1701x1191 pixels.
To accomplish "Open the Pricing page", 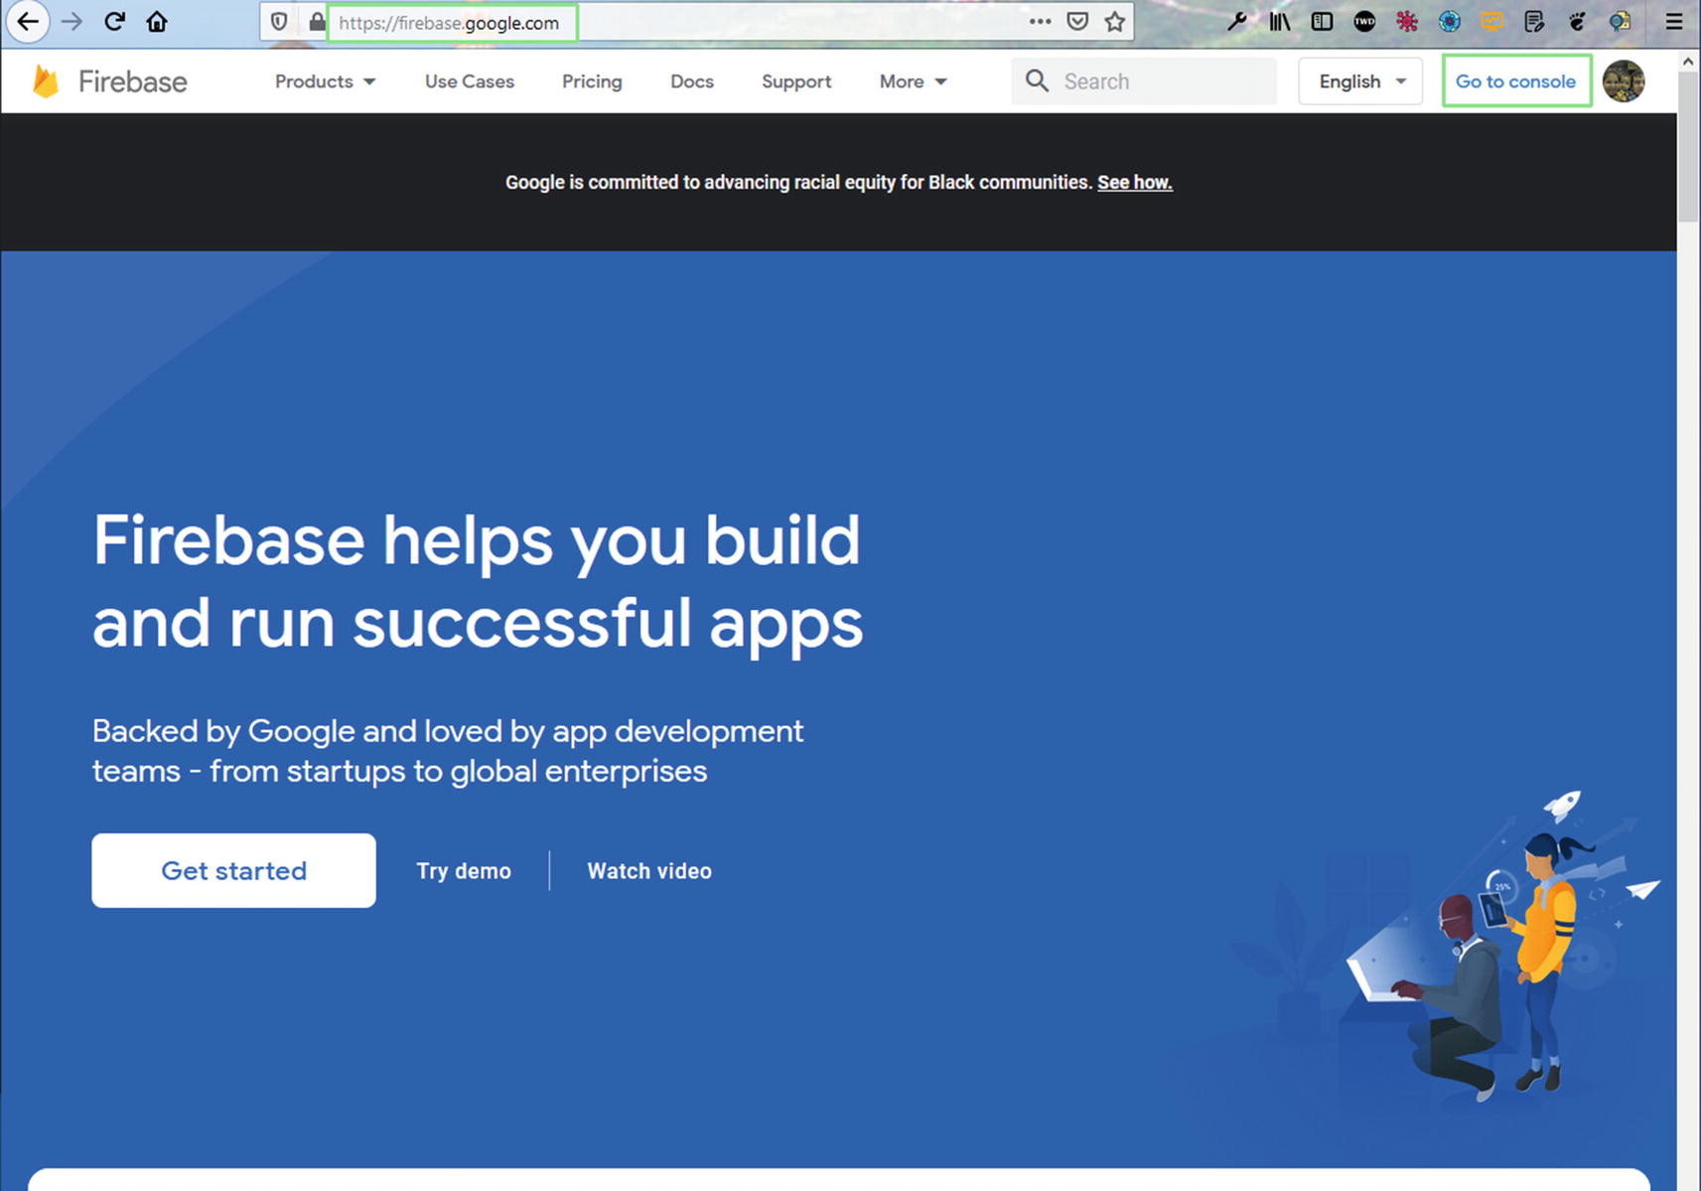I will click(x=592, y=81).
